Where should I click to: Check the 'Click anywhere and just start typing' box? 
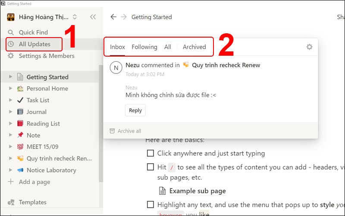pyautogui.click(x=151, y=153)
